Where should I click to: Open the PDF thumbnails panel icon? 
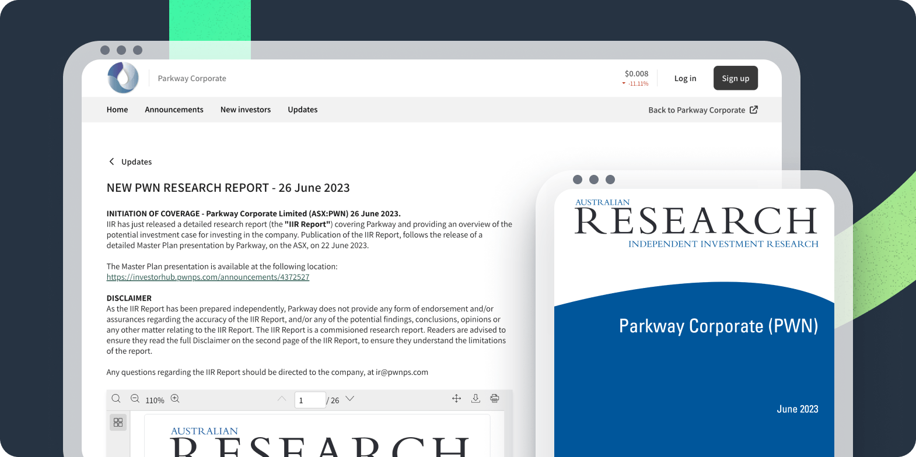click(x=118, y=422)
